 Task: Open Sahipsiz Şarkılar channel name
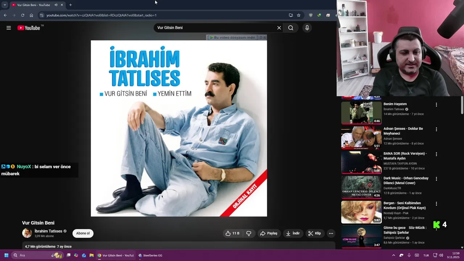click(394, 238)
